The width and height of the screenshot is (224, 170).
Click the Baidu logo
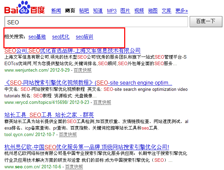(25, 8)
